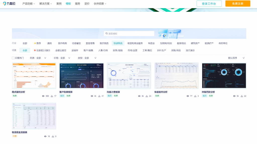Expand the 产品功能 navigation menu
Viewport: 257px width, 144px height.
[x=29, y=4]
